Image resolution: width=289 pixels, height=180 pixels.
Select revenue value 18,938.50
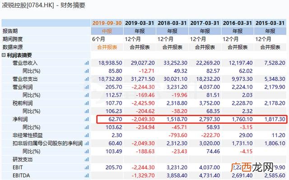point(110,63)
